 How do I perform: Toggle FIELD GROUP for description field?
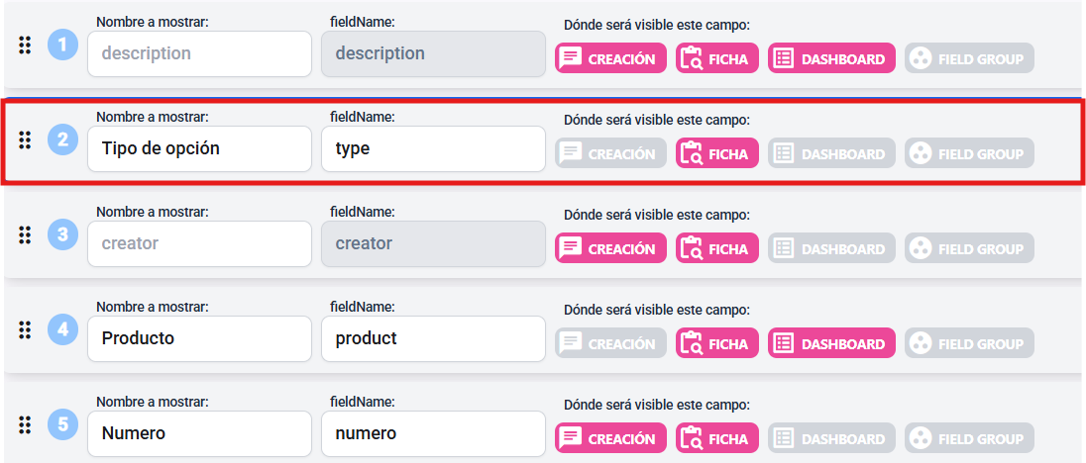tap(969, 58)
